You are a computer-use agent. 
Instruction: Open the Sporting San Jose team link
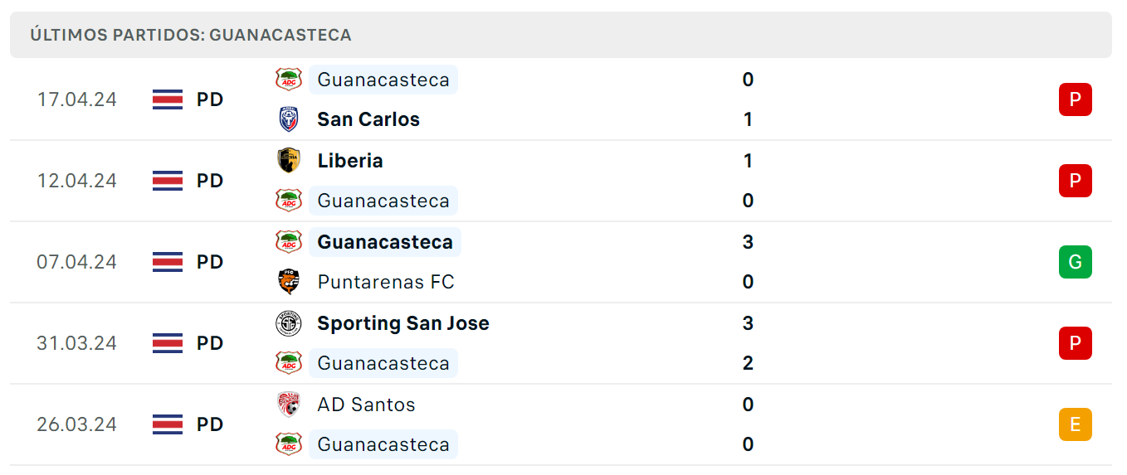pyautogui.click(x=403, y=323)
